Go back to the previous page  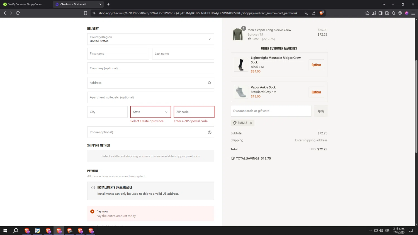(5, 13)
